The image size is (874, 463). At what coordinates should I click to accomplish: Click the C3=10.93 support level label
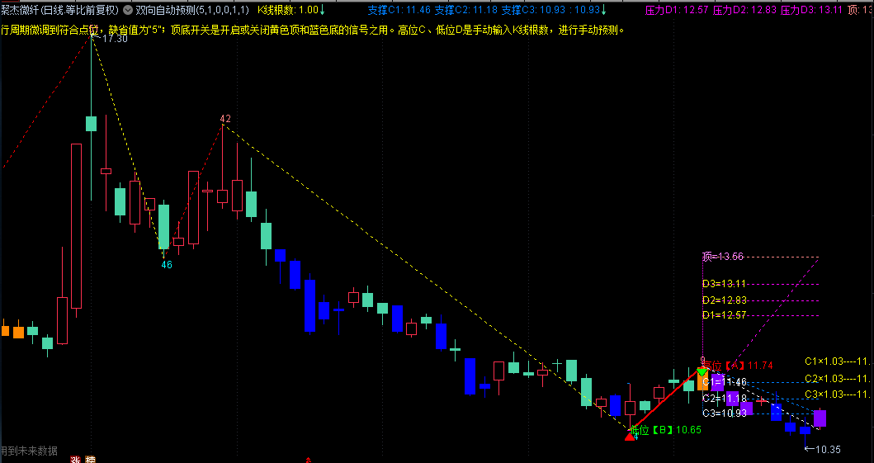click(724, 413)
